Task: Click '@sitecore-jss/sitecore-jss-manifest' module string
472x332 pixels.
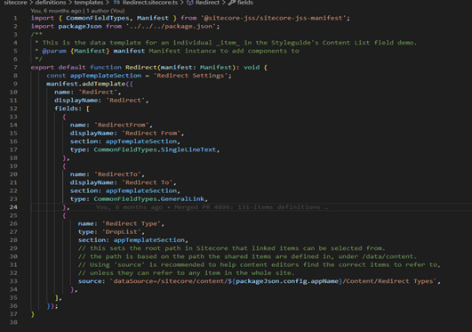Action: 273,18
